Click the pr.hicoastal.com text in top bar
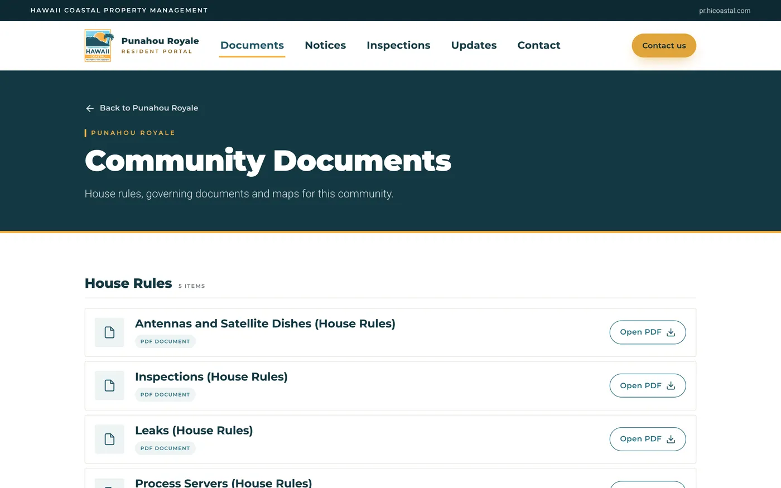Image resolution: width=781 pixels, height=488 pixels. [x=725, y=11]
